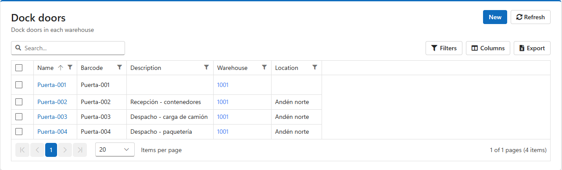Open warehouse 1001 link in Puerta-001 row

tap(223, 85)
